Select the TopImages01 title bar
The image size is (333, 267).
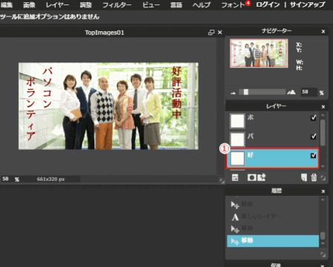point(104,33)
